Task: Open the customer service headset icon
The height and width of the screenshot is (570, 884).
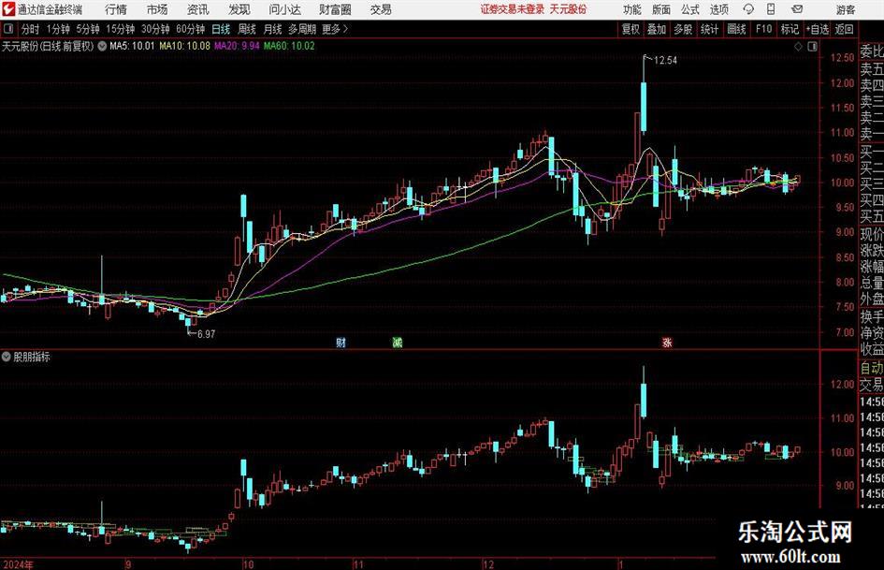Action: 748,9
